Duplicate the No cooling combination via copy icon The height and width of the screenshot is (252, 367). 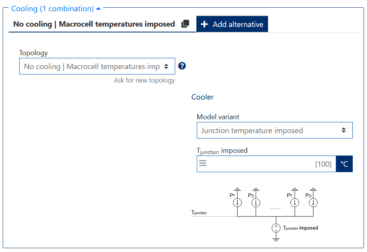[x=185, y=24]
